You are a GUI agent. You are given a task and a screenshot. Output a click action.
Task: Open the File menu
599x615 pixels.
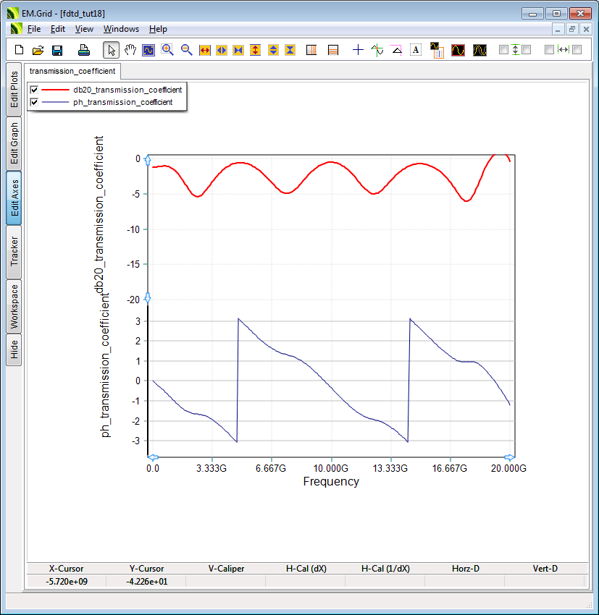point(34,29)
